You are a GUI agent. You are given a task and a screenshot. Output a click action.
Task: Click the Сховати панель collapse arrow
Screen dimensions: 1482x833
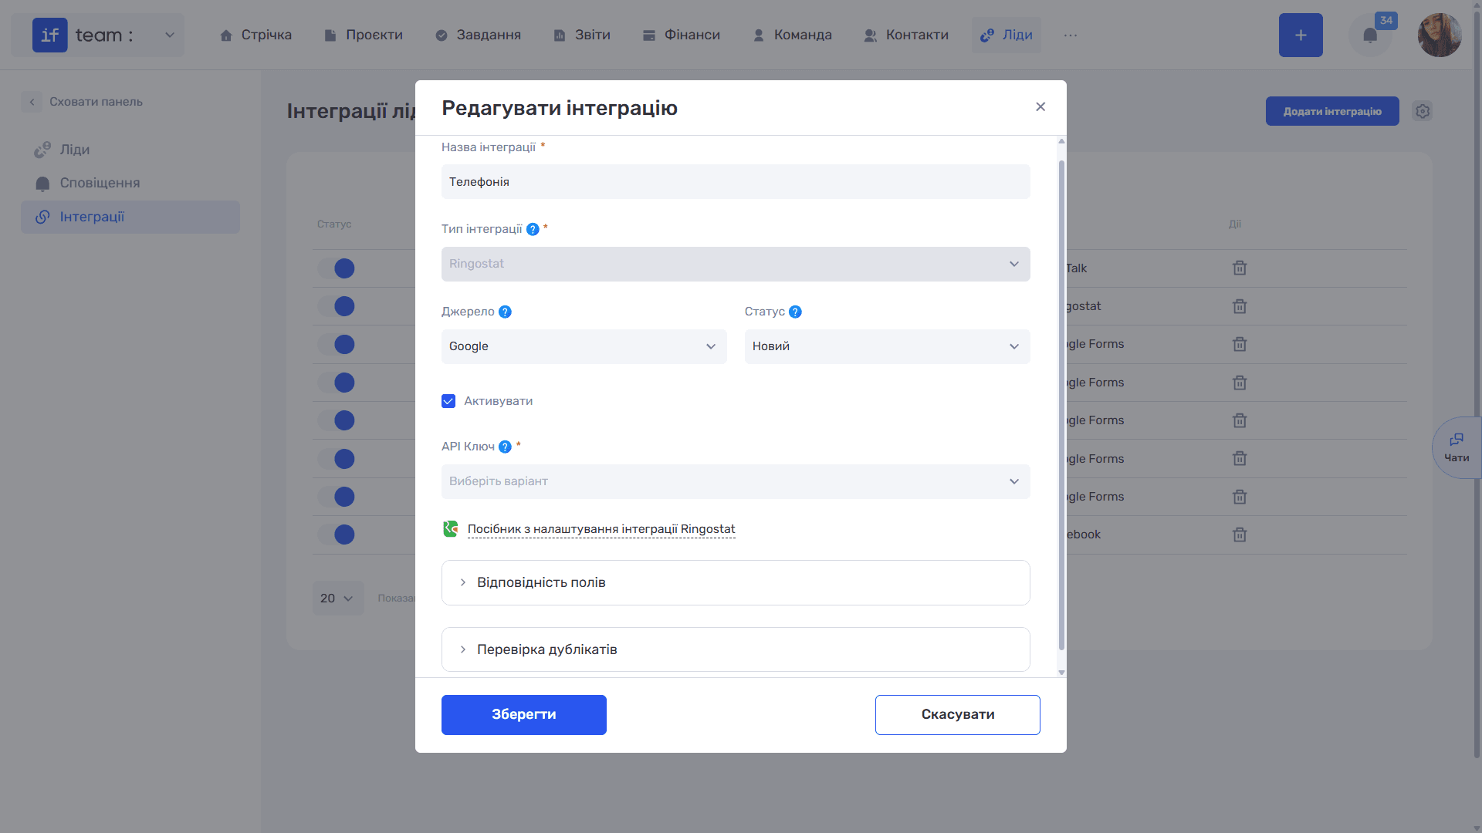pos(32,102)
